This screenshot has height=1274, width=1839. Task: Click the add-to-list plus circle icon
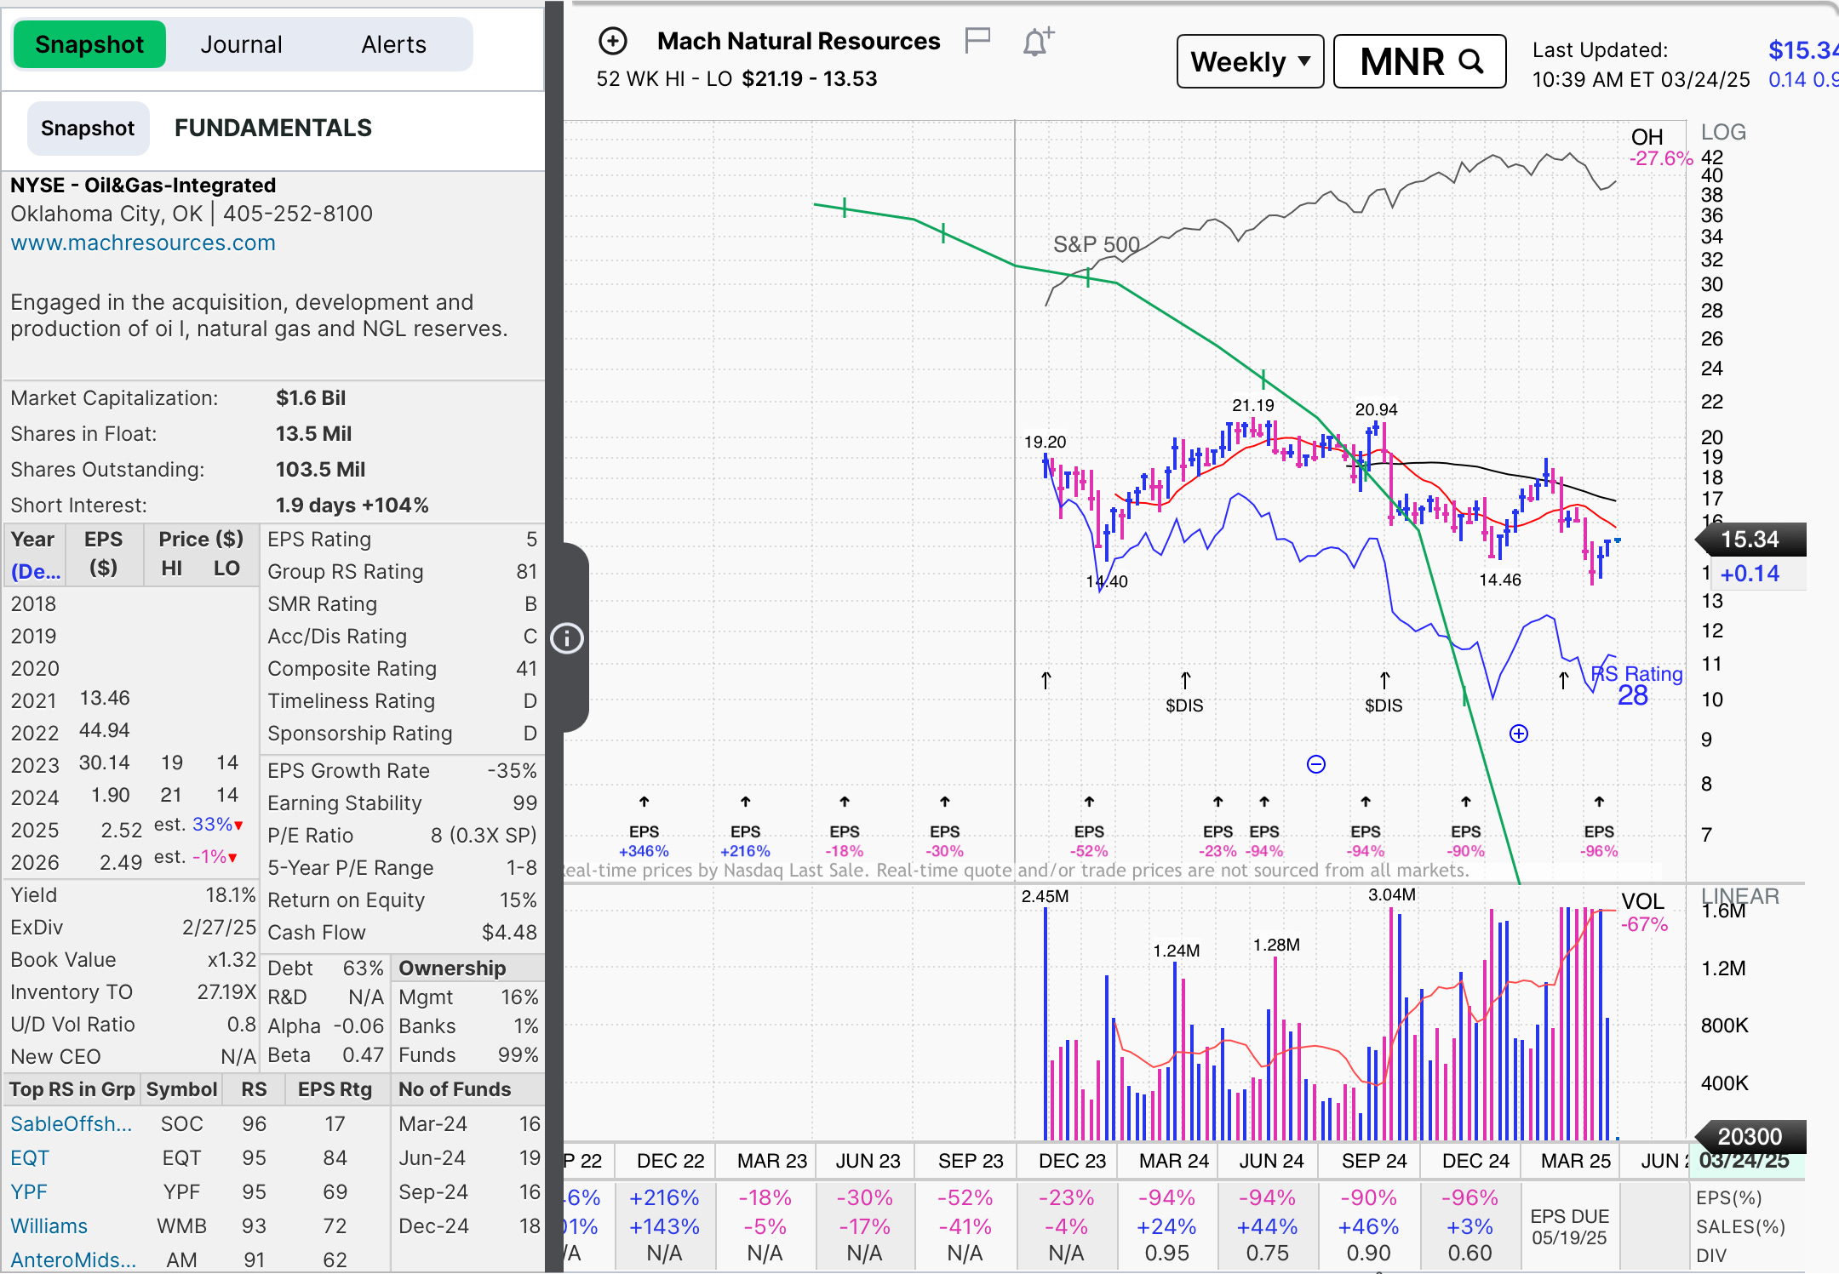pos(613,41)
